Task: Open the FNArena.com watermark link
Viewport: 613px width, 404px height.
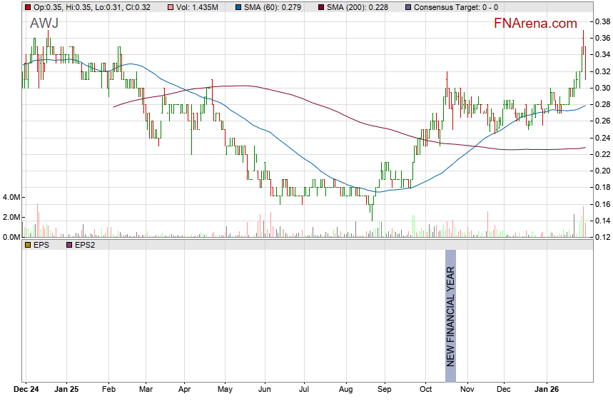Action: coord(535,24)
